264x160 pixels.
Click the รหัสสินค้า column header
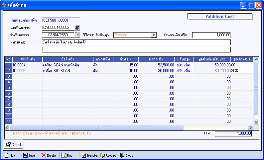(28, 59)
